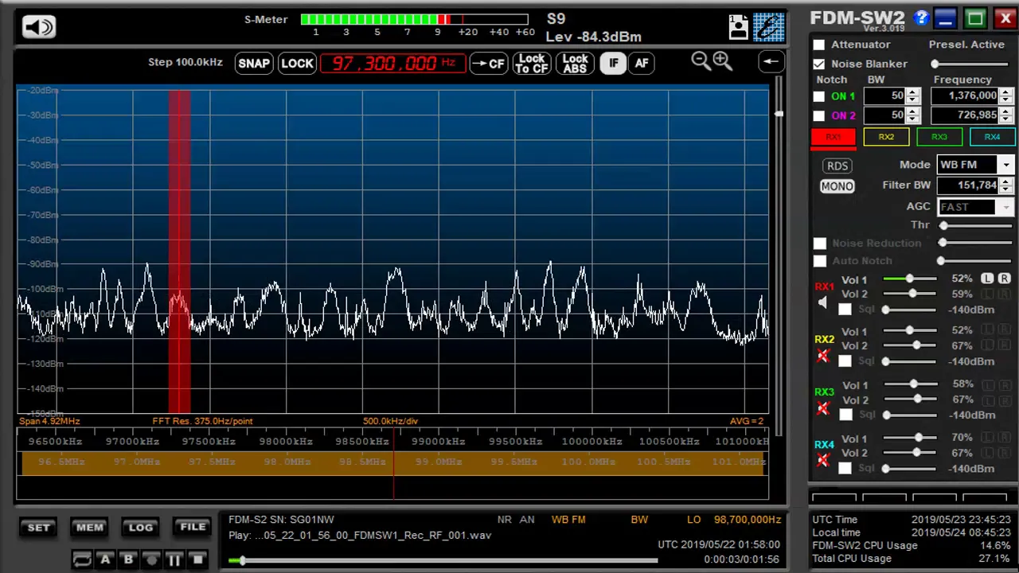Open the user profile page icon
The width and height of the screenshot is (1019, 573).
coord(738,27)
